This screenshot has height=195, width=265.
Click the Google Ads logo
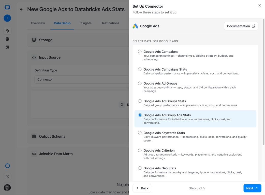click(x=135, y=26)
